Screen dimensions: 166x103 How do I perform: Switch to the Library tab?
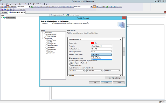click(x=4, y=12)
